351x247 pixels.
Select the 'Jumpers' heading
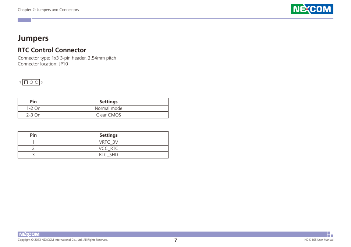point(33,38)
